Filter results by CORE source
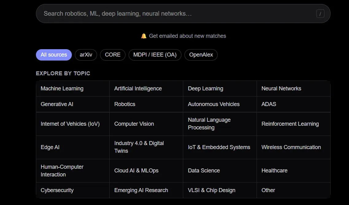Viewport: 349px width, 205px height. [x=113, y=55]
